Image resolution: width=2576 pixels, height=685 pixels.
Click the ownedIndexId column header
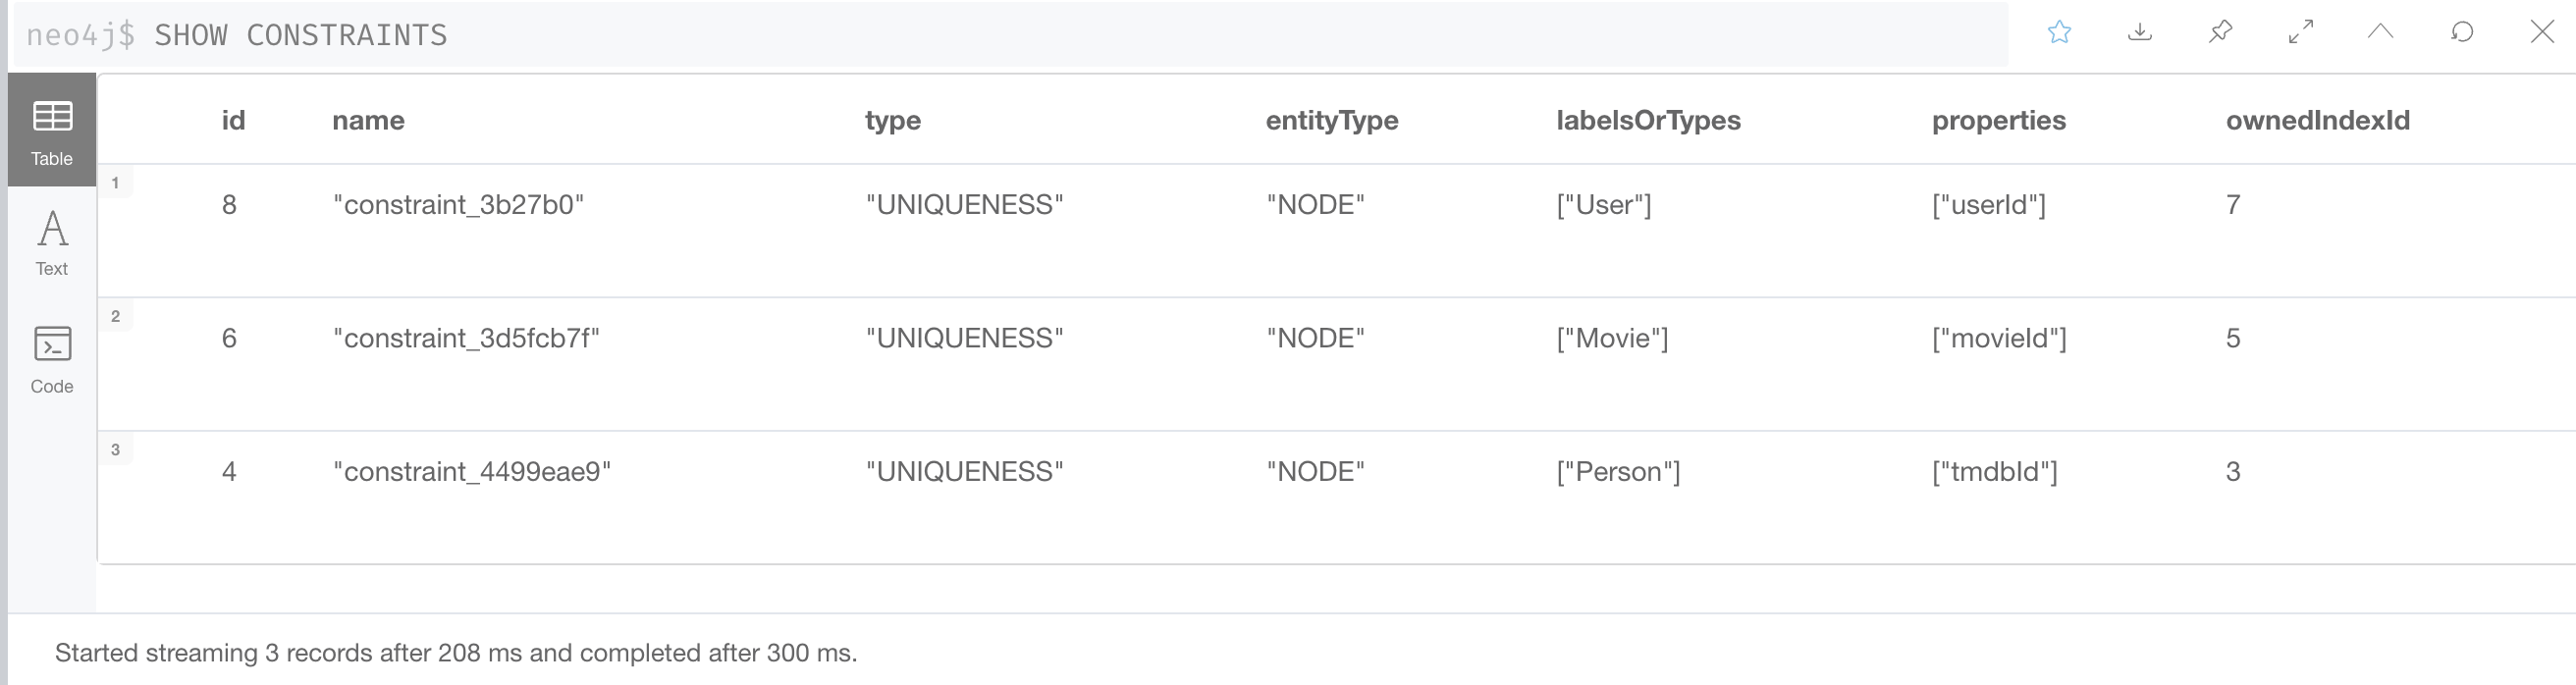2317,120
